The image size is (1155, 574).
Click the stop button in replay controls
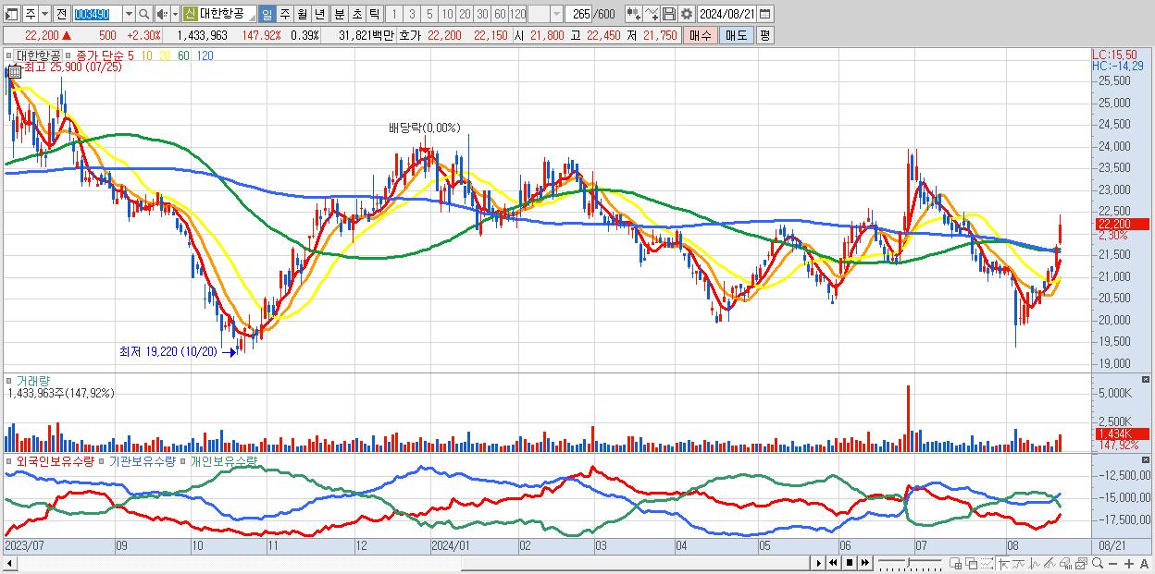[850, 563]
